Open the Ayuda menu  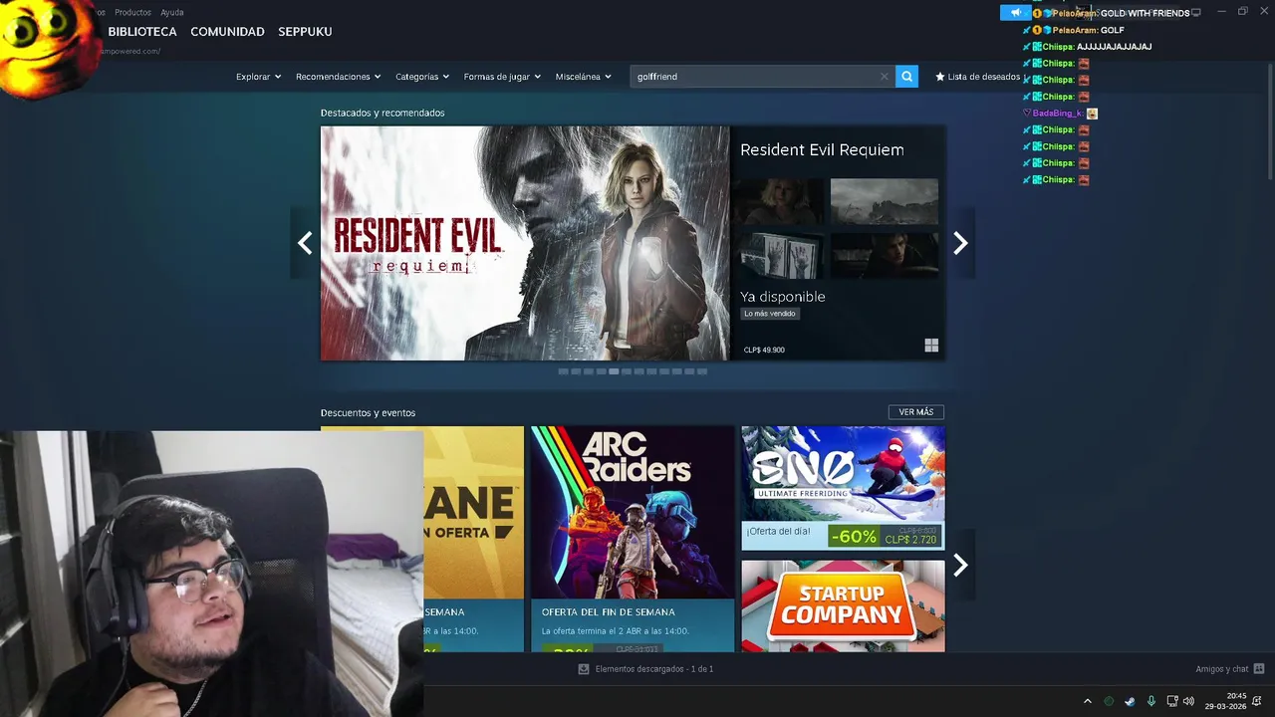(x=172, y=12)
